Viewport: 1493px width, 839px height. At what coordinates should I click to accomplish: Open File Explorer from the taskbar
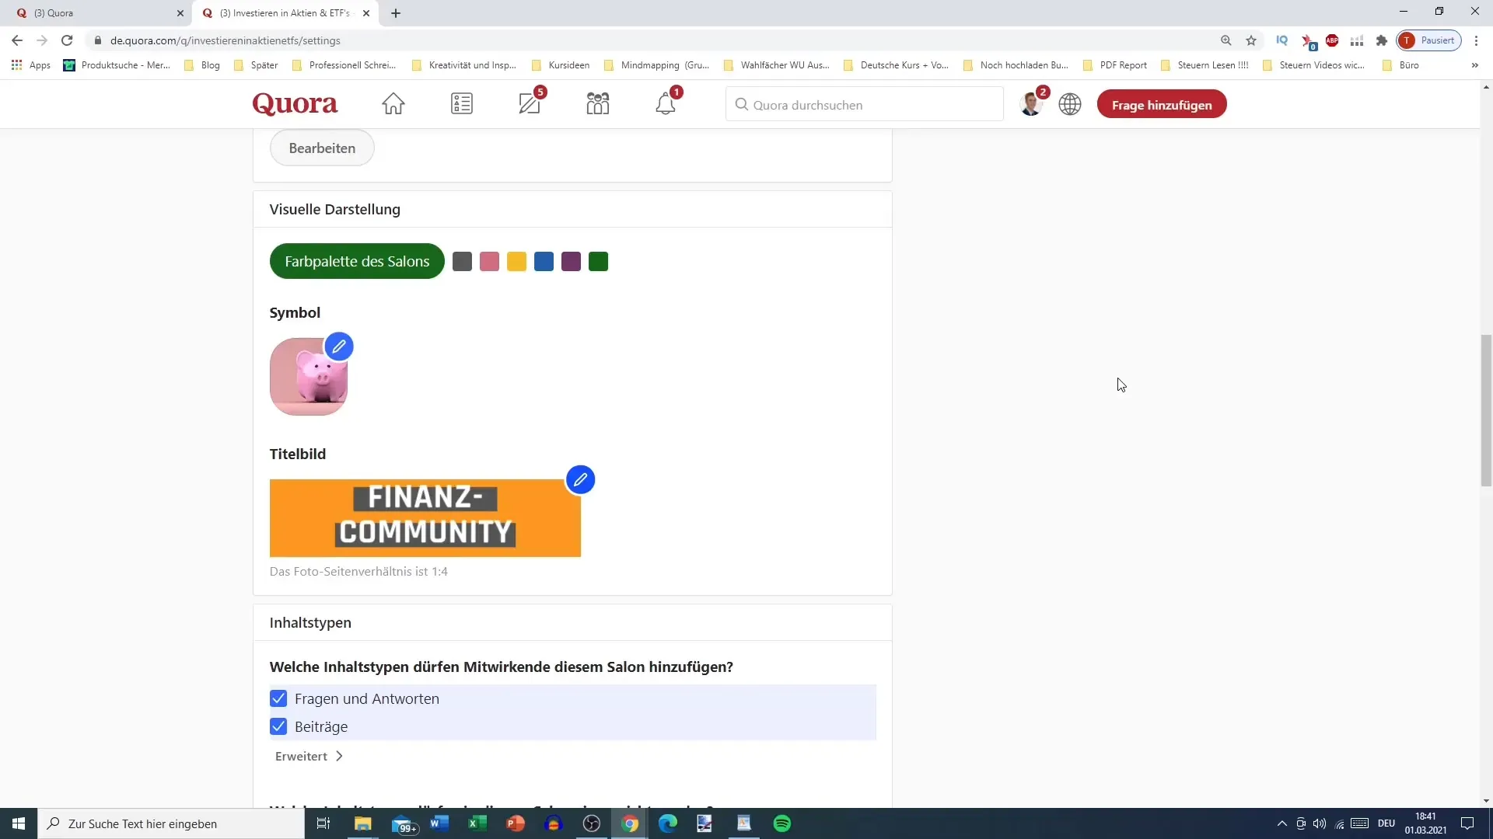[x=363, y=823]
